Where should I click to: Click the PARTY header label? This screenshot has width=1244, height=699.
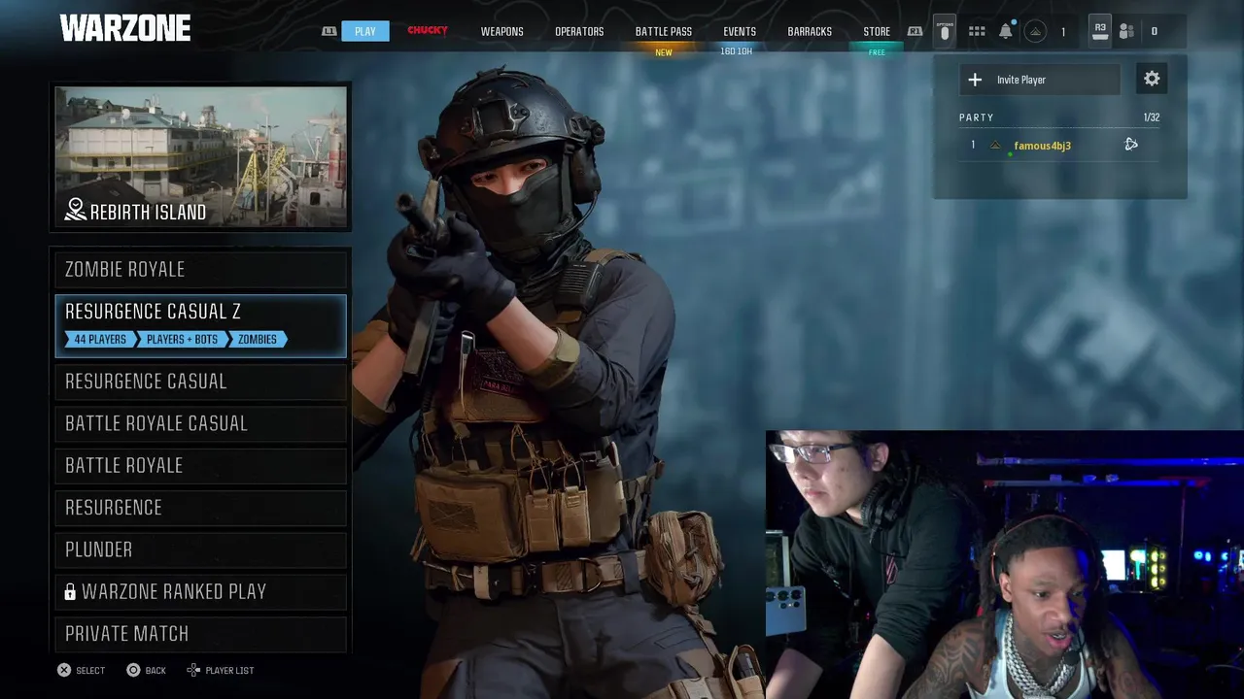click(x=977, y=117)
